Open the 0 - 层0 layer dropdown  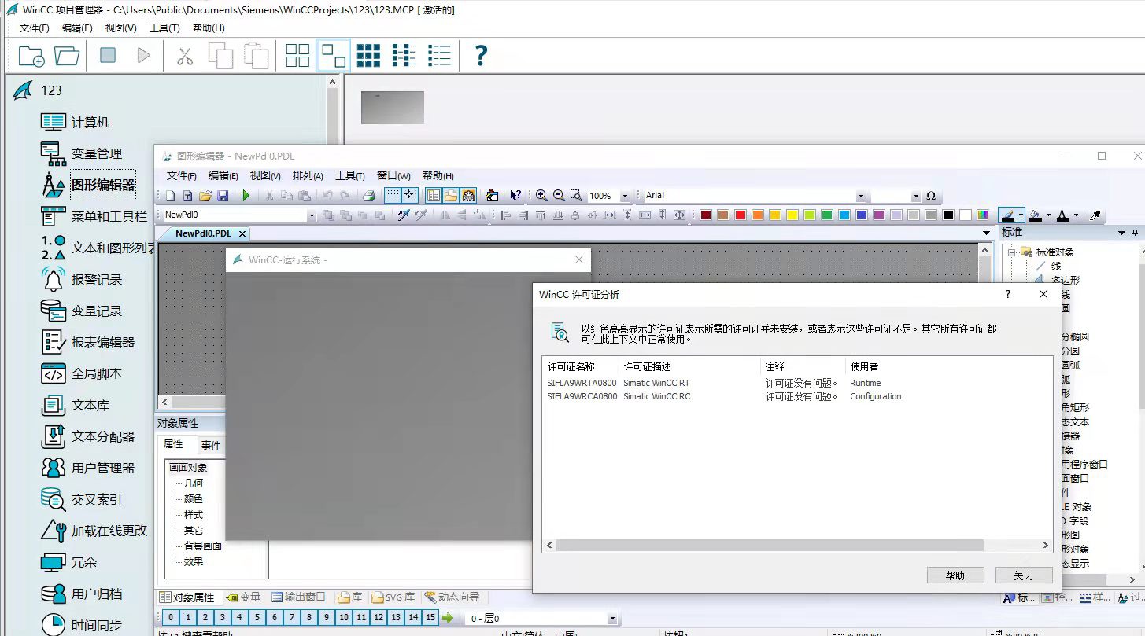coord(613,619)
